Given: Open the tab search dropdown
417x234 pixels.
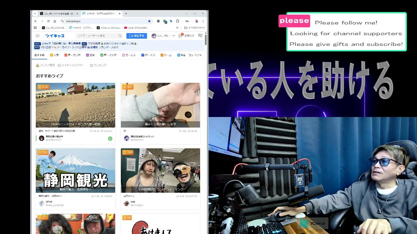Looking at the screenshot, I should click(x=35, y=14).
